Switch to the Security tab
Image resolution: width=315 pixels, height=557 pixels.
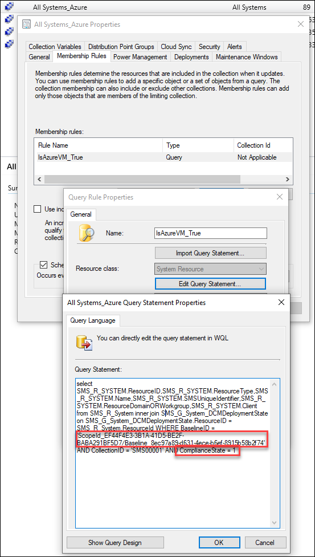(209, 47)
